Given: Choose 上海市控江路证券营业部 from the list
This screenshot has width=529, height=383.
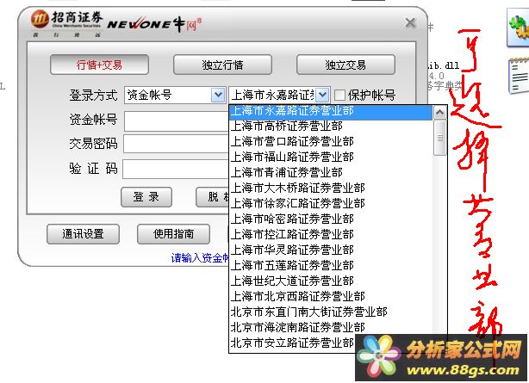Looking at the screenshot, I should pos(331,235).
